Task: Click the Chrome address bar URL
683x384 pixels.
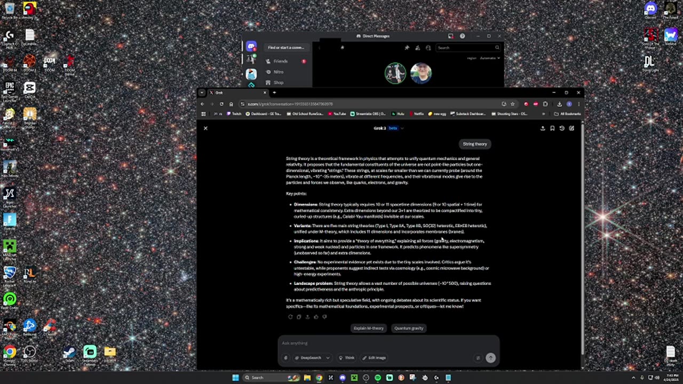Action: coord(290,104)
